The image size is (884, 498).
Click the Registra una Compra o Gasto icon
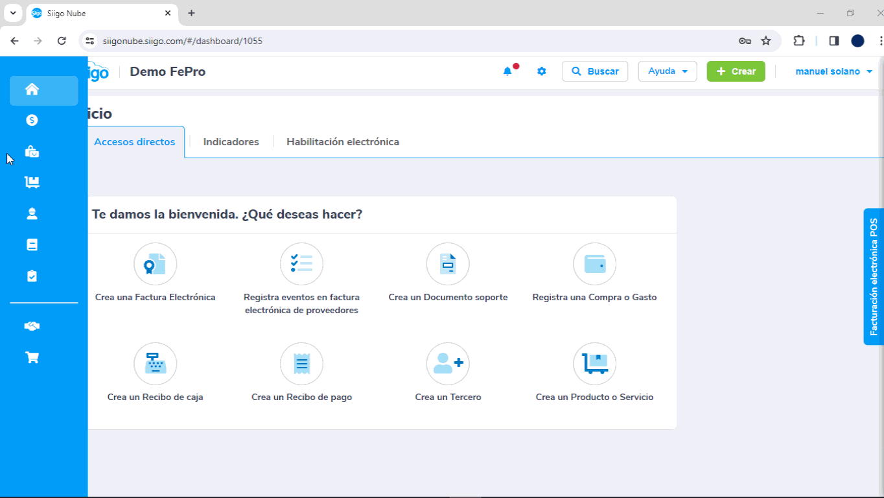pos(594,264)
